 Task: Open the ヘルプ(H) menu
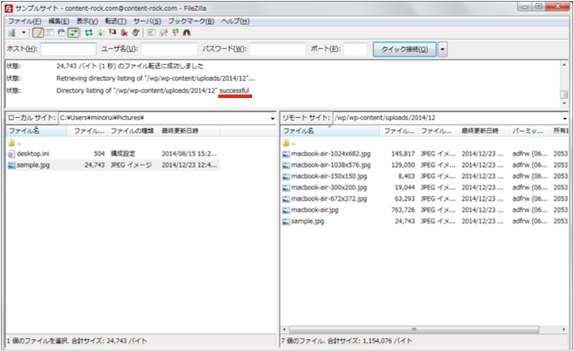point(235,21)
